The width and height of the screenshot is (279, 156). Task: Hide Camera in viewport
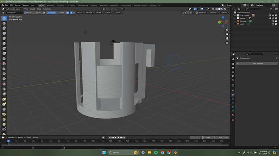point(273,21)
